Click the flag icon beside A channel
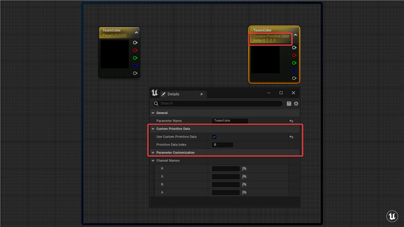The height and width of the screenshot is (227, 404). click(244, 192)
